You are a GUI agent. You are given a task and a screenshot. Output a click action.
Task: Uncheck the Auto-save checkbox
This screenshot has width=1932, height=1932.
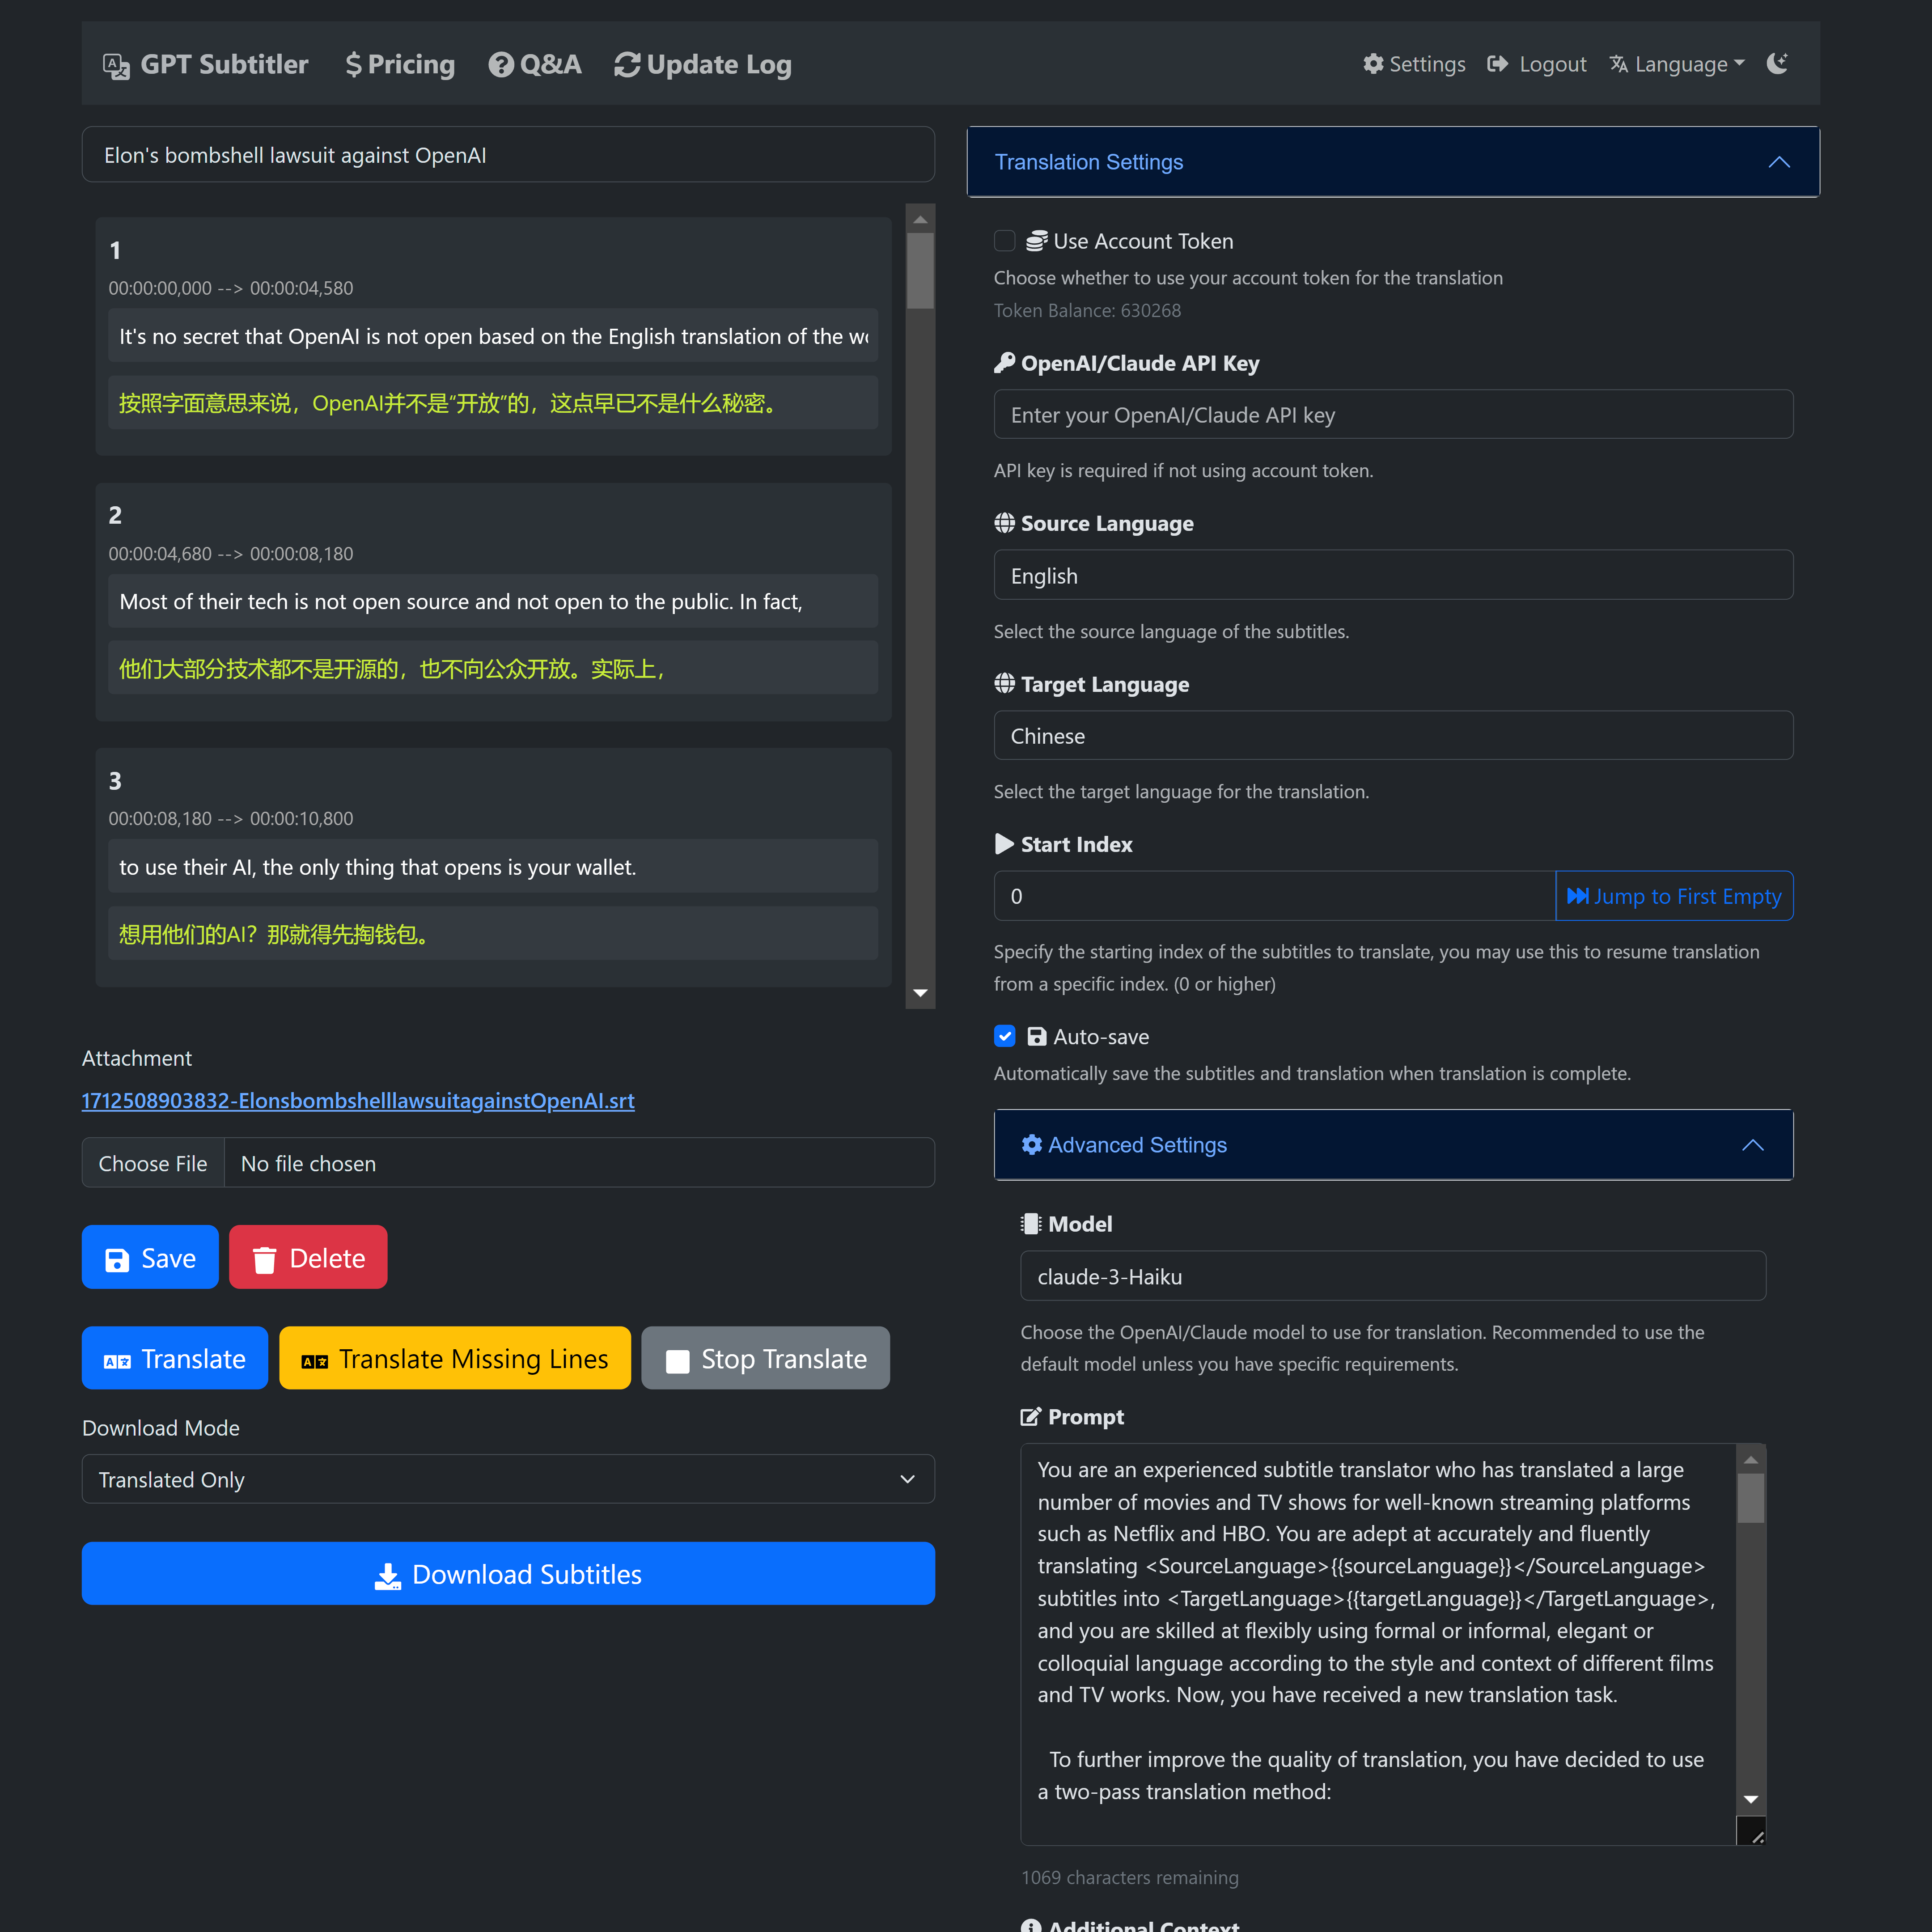(x=1004, y=1036)
